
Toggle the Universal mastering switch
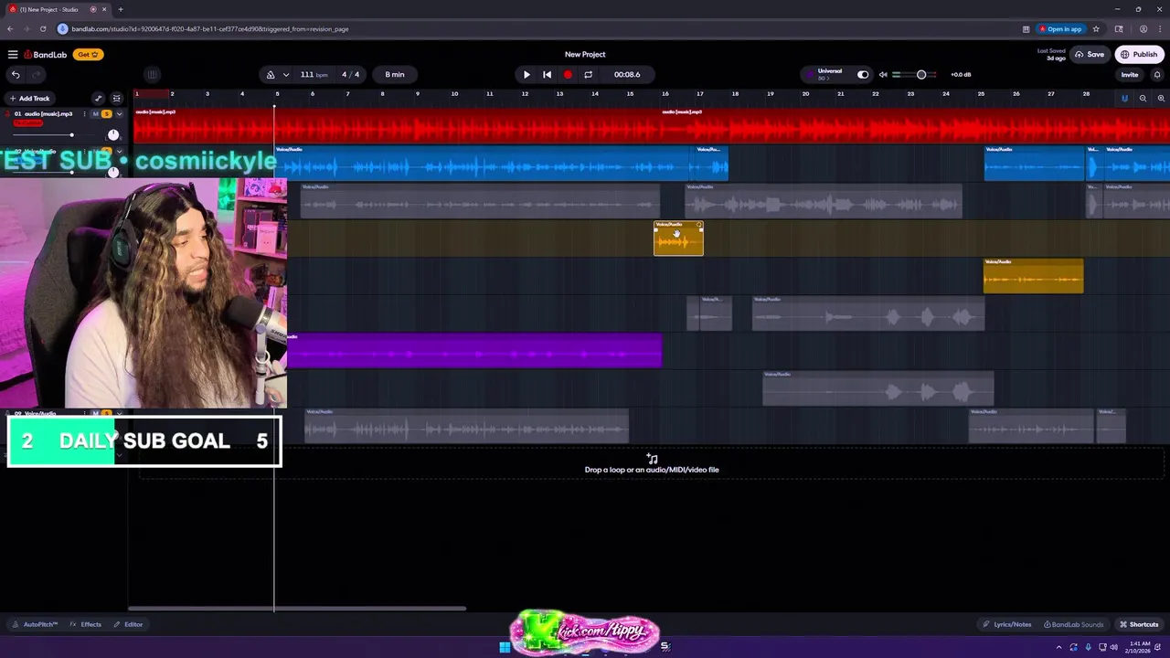(x=863, y=75)
